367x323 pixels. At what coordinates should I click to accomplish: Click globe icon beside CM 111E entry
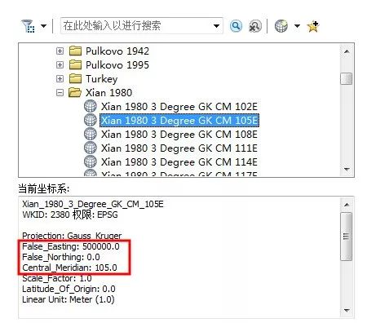(x=91, y=148)
